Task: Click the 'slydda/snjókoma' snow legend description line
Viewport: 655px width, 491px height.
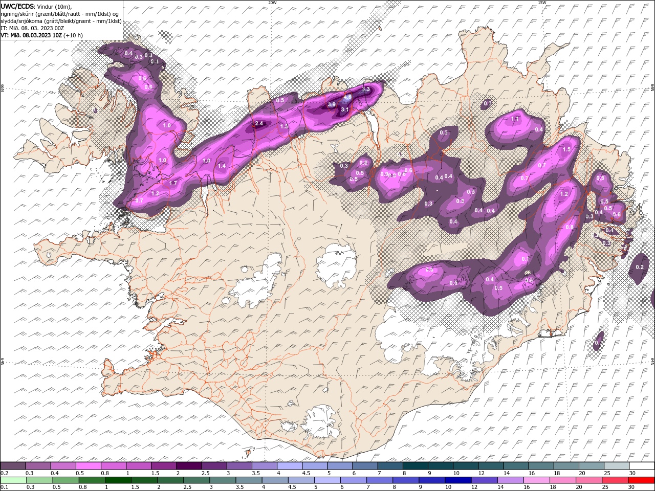Action: 61,21
